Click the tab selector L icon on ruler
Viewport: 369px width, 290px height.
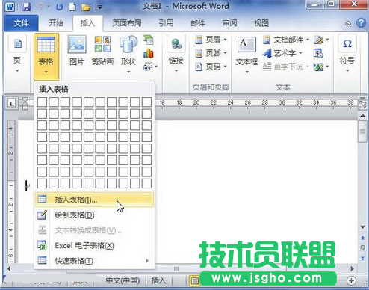coord(12,103)
